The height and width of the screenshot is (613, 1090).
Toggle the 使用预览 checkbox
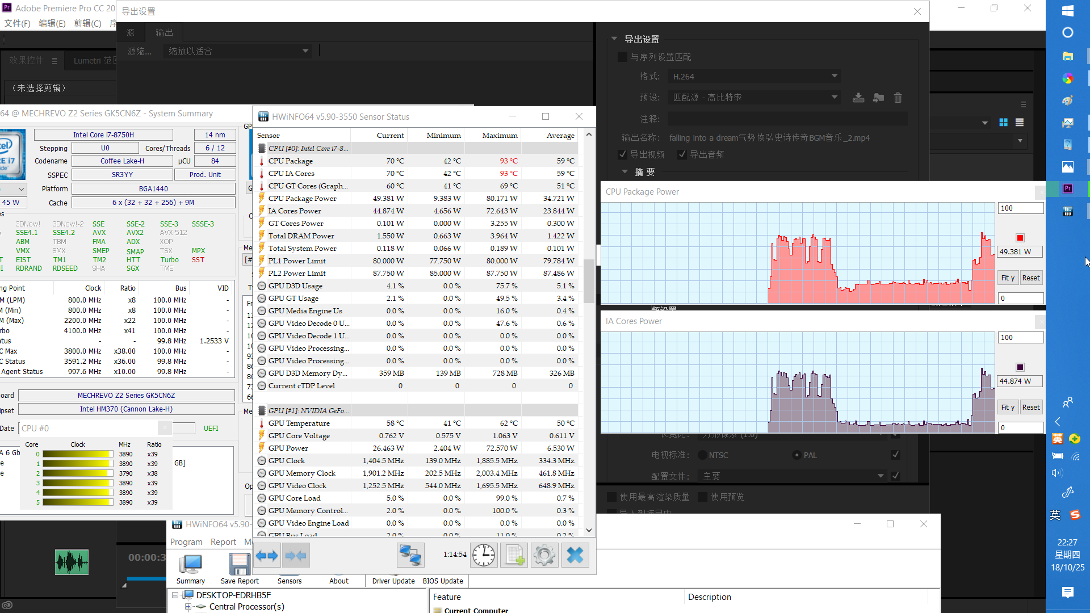pos(703,497)
